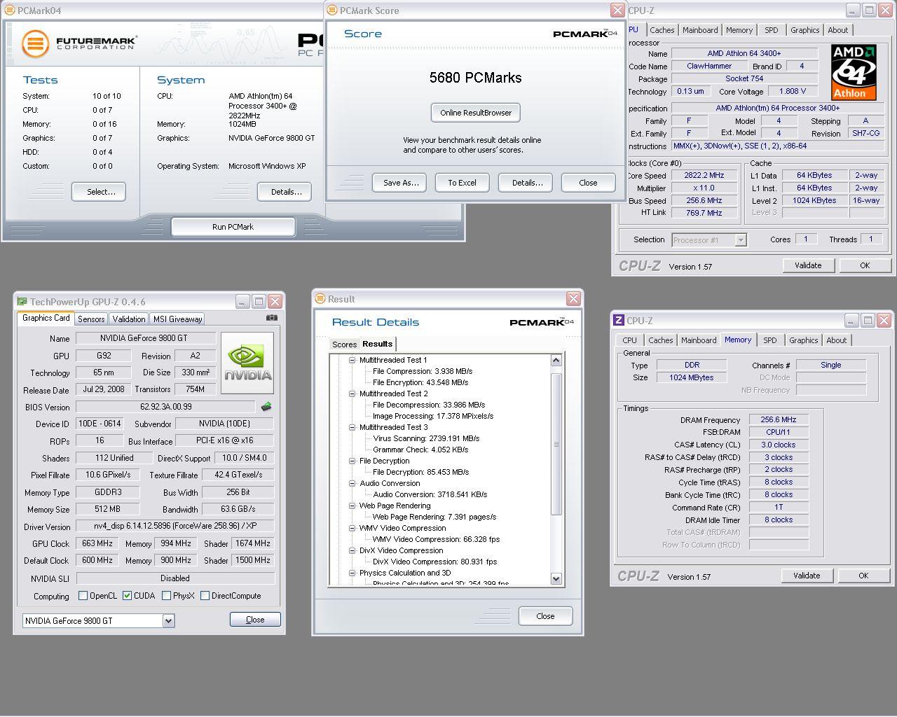Viewport: 897px width, 717px height.
Task: Toggle the DirectCompute checkbox
Action: point(205,596)
